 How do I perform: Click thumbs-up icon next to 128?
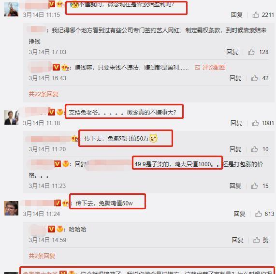point(251,52)
